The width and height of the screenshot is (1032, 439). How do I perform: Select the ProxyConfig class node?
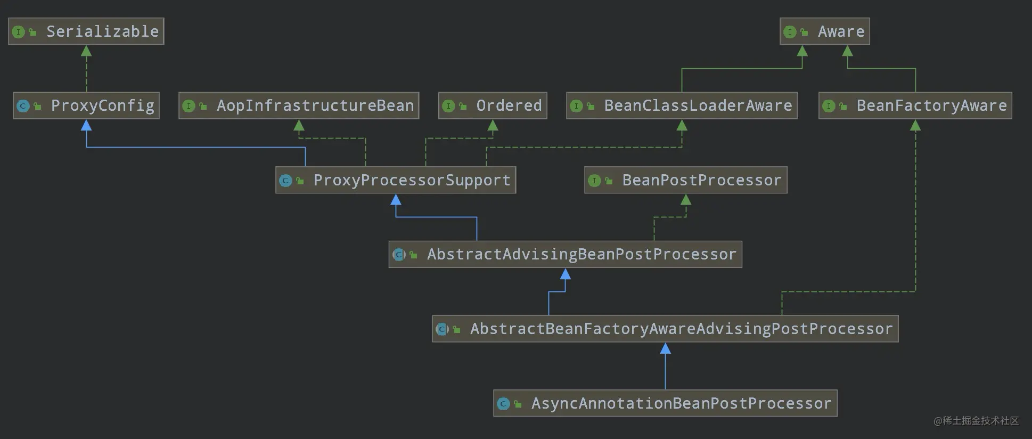(x=86, y=105)
